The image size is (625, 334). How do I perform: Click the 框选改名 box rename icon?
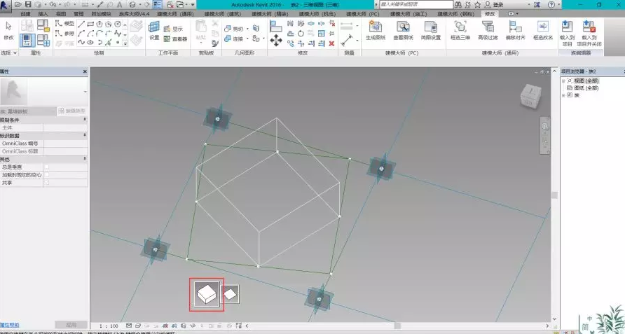pyautogui.click(x=543, y=31)
